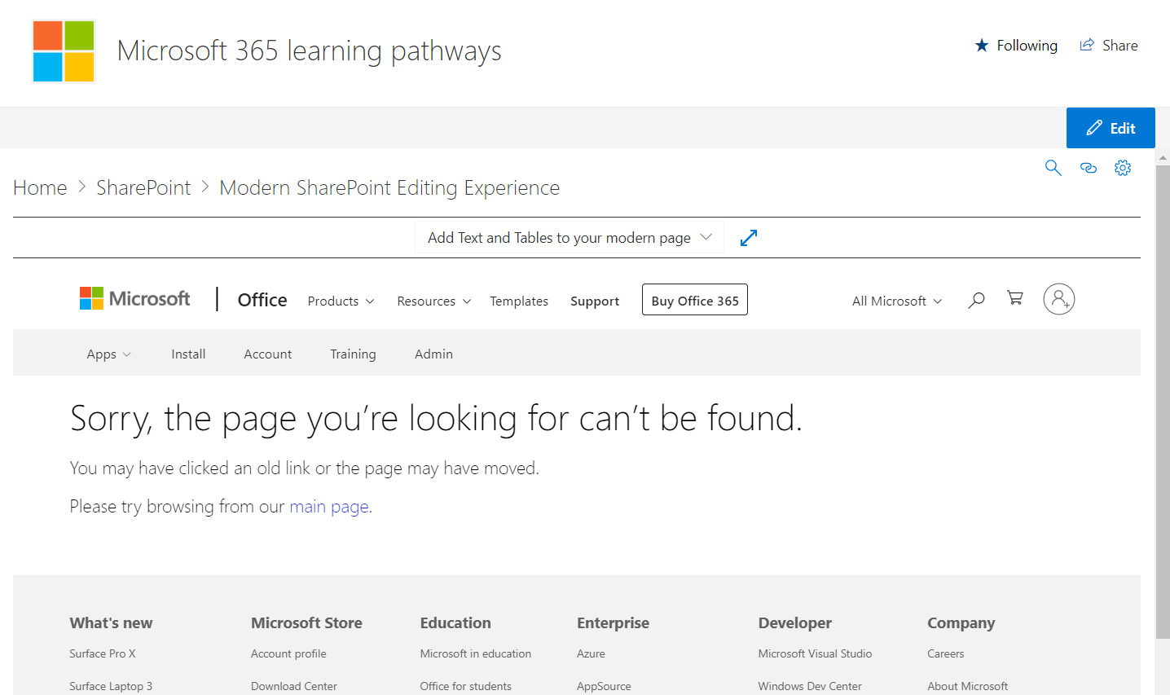Open the Office search magnifier
Screen dimensions: 1170x695
coord(975,300)
